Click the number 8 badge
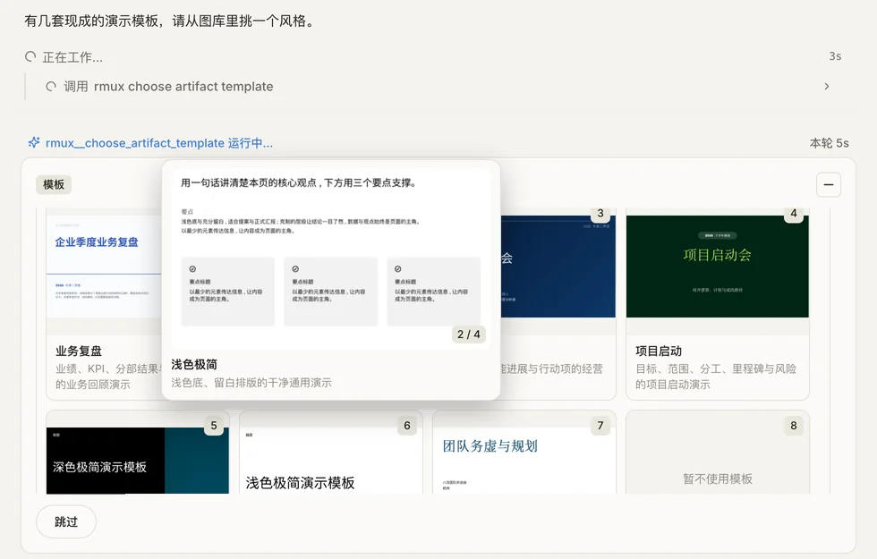The height and width of the screenshot is (559, 877). [793, 426]
